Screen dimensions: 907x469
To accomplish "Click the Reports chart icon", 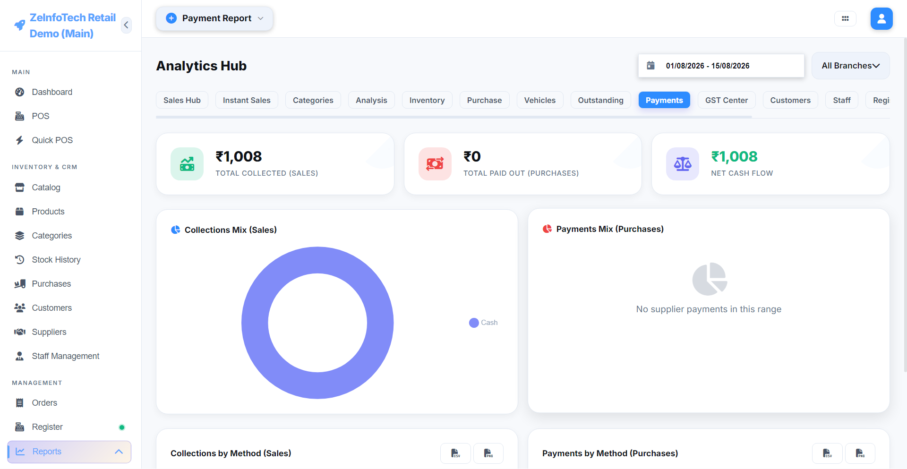I will point(20,452).
